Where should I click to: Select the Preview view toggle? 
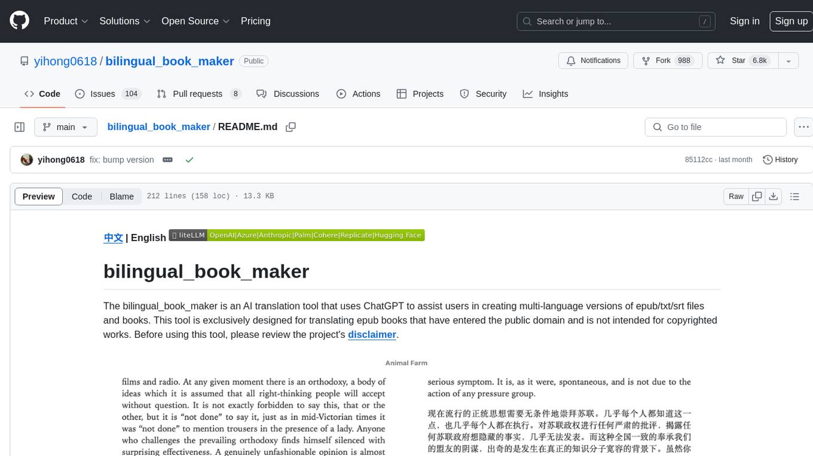(39, 196)
